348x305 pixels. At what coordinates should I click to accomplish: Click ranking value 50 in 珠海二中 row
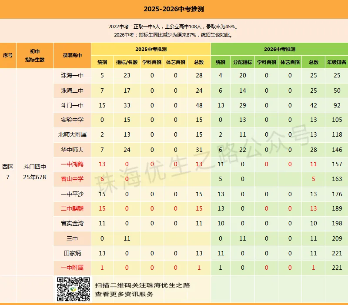(337, 90)
